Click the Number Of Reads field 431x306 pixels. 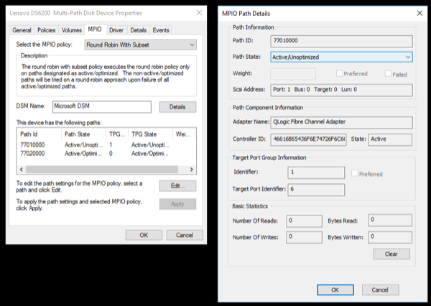click(304, 221)
